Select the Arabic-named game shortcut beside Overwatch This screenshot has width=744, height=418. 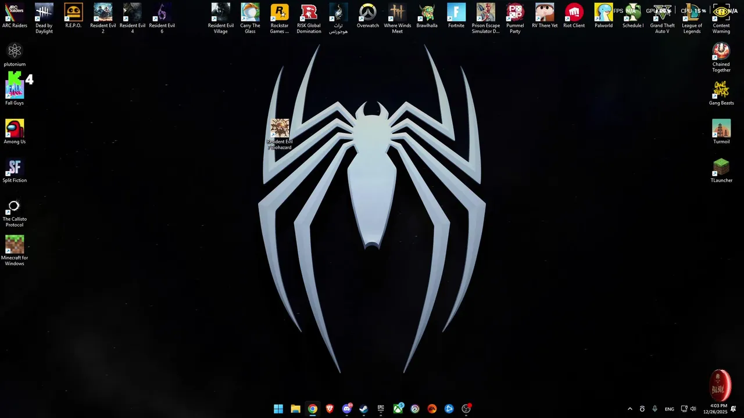(338, 19)
